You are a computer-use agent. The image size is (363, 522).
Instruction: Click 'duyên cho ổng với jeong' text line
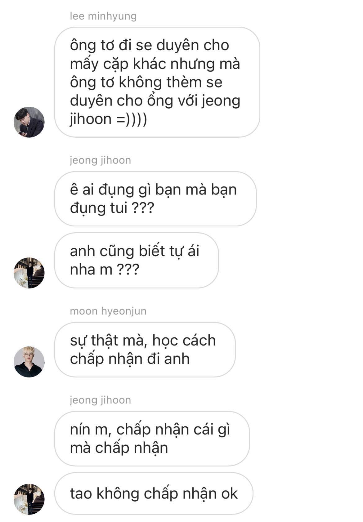(x=155, y=101)
